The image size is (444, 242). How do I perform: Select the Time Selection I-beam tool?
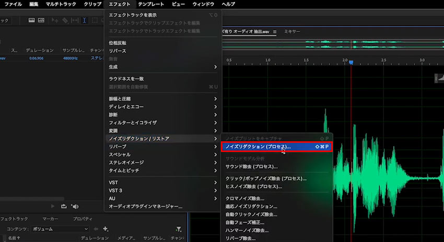pos(85,20)
